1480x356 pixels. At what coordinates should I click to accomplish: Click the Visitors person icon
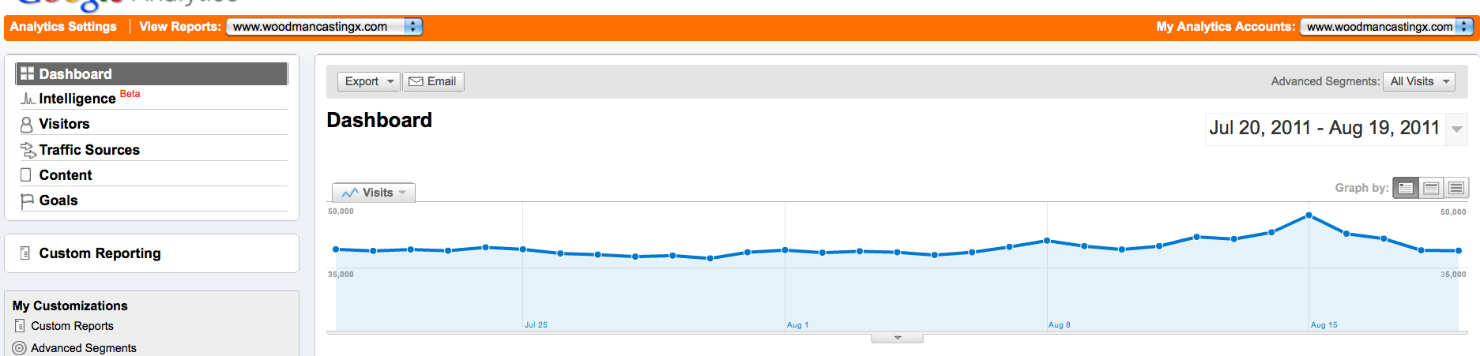(27, 124)
